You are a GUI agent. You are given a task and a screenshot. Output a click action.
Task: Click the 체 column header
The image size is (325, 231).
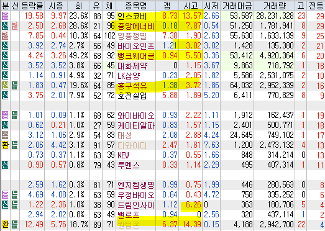click(109, 6)
